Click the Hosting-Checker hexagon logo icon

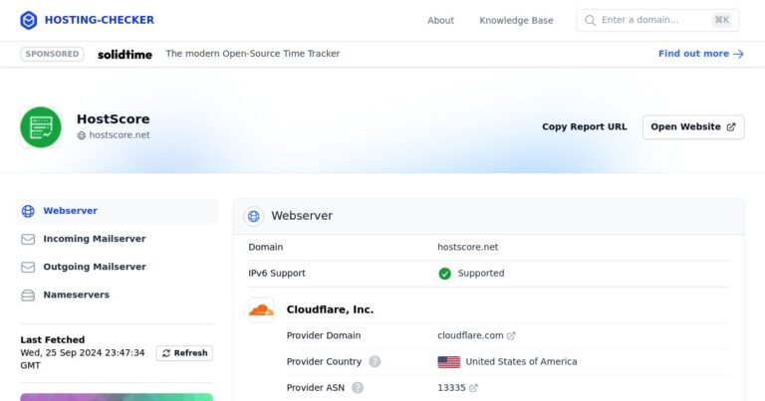pyautogui.click(x=28, y=20)
